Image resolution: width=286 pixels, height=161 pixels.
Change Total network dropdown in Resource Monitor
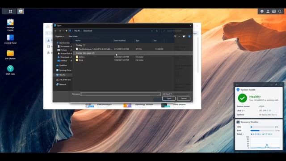click(x=240, y=134)
